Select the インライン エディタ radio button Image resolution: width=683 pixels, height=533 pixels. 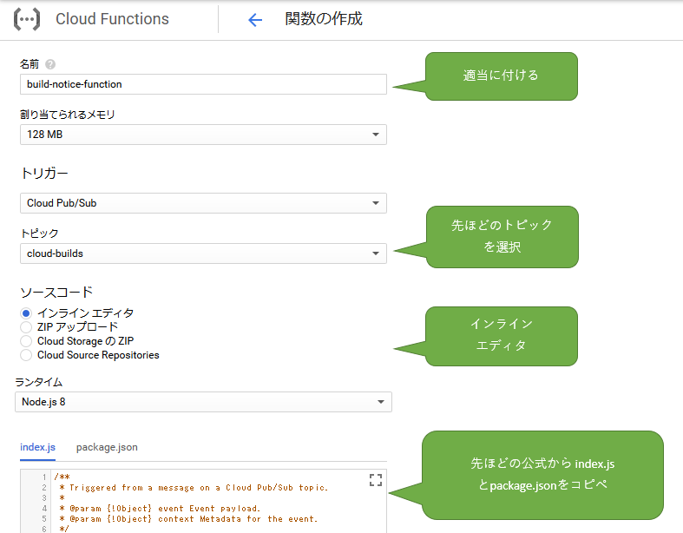click(26, 313)
